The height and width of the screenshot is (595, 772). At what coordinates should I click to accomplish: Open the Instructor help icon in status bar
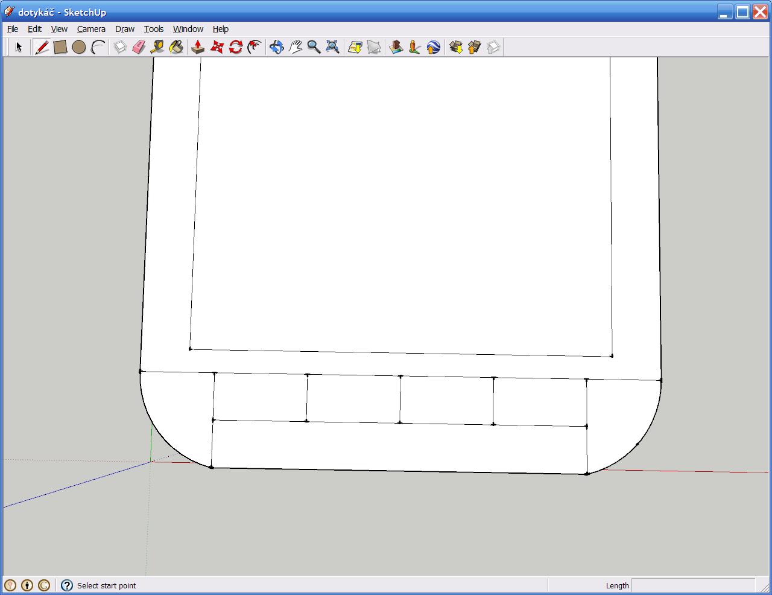pos(67,585)
